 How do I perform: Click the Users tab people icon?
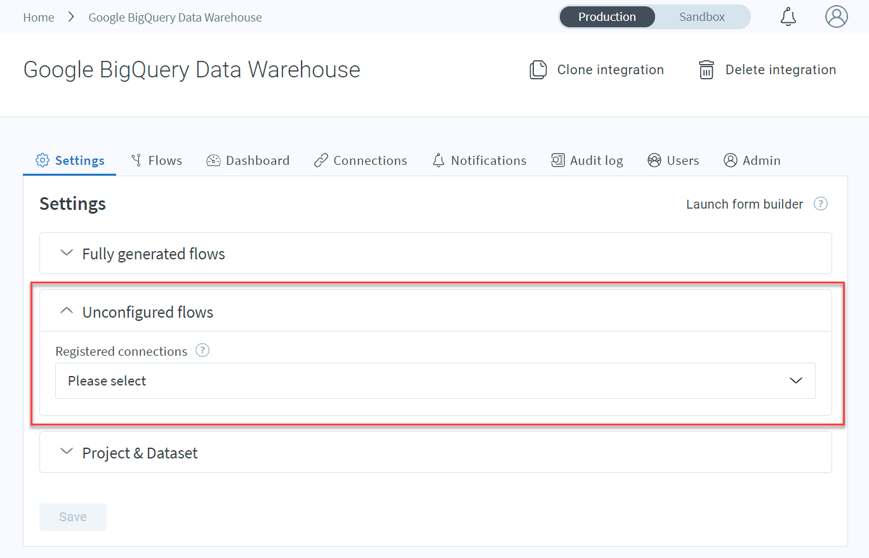click(x=654, y=160)
